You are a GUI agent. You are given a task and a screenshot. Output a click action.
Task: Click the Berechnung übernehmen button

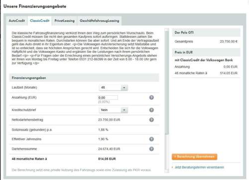click(x=194, y=157)
